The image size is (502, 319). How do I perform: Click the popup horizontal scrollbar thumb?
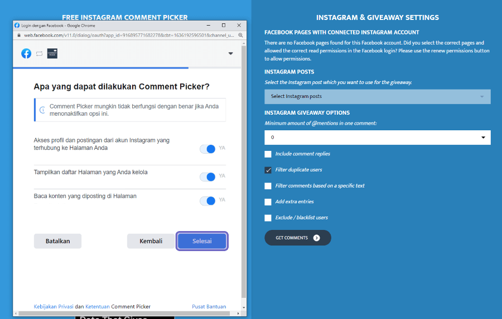pos(124,313)
